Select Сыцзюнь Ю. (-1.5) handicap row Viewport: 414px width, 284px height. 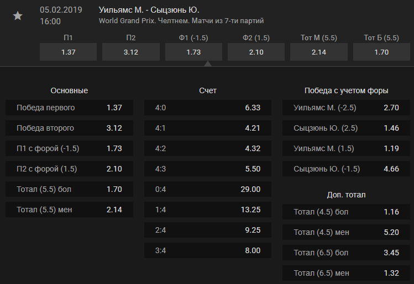point(346,169)
